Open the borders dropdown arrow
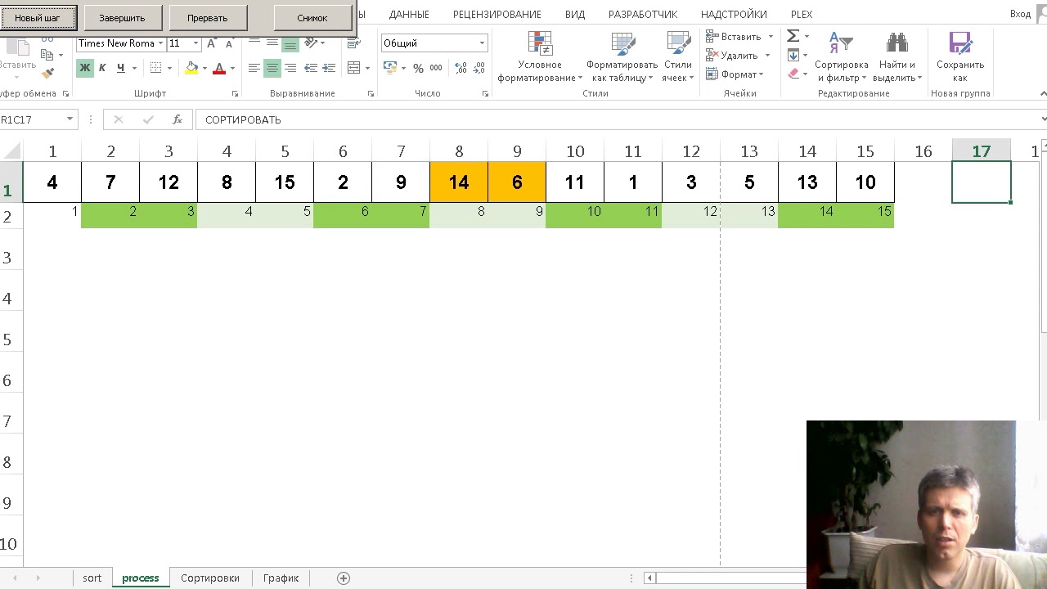 click(169, 68)
